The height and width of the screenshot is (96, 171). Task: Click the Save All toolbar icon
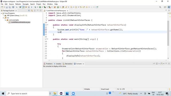point(10,7)
